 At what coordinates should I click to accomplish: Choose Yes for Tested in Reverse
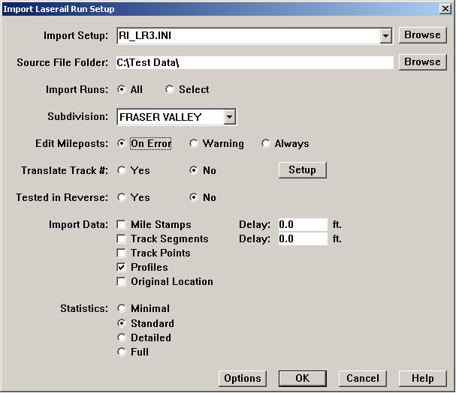click(122, 198)
